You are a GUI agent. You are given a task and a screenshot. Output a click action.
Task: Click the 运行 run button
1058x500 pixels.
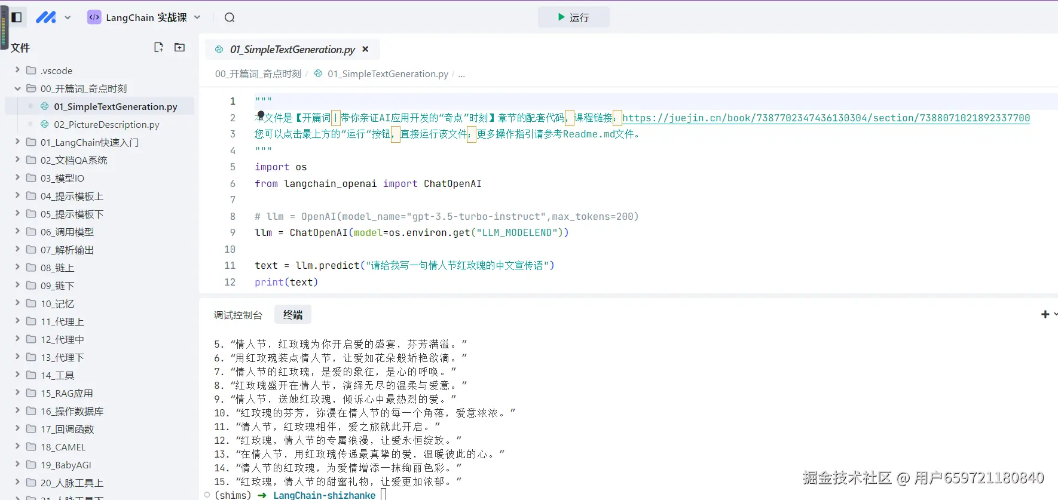(574, 17)
